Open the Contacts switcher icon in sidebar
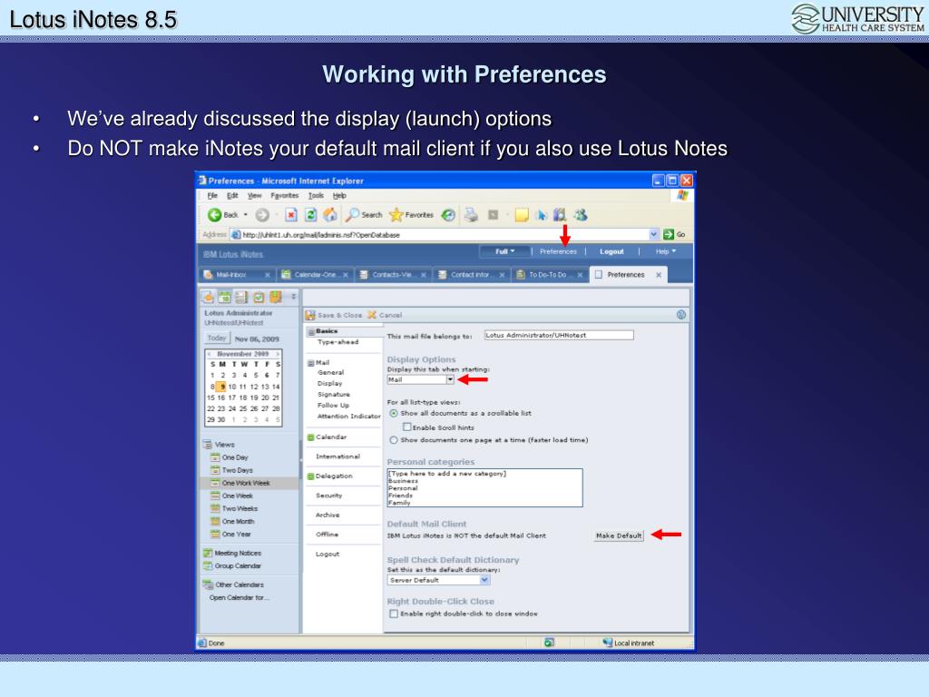The width and height of the screenshot is (929, 697). 241,297
